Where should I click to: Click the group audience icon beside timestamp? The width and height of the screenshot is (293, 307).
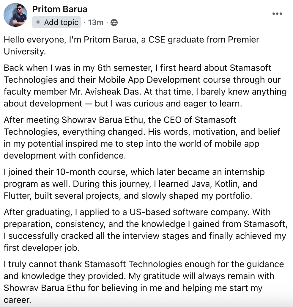[114, 23]
